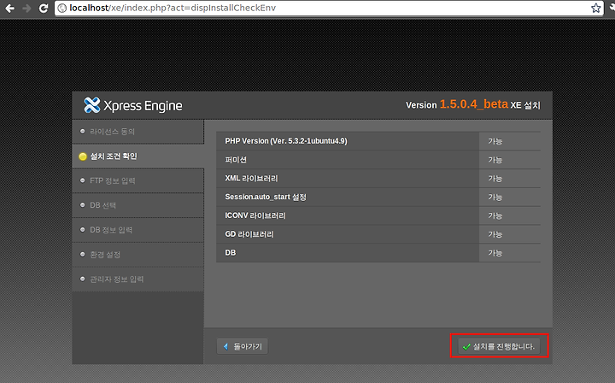Select the 관리자 정보 입력 step
Image resolution: width=615 pixels, height=383 pixels.
point(138,280)
